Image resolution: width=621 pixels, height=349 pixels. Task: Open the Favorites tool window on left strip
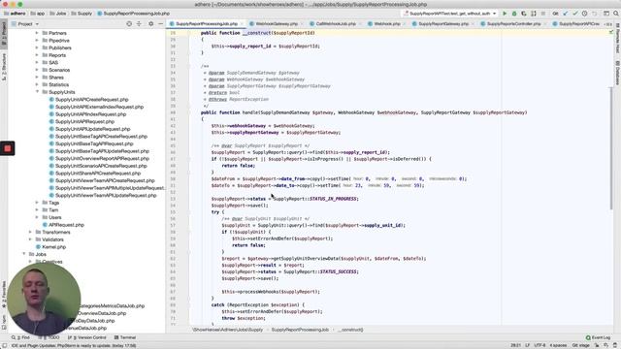point(4,295)
